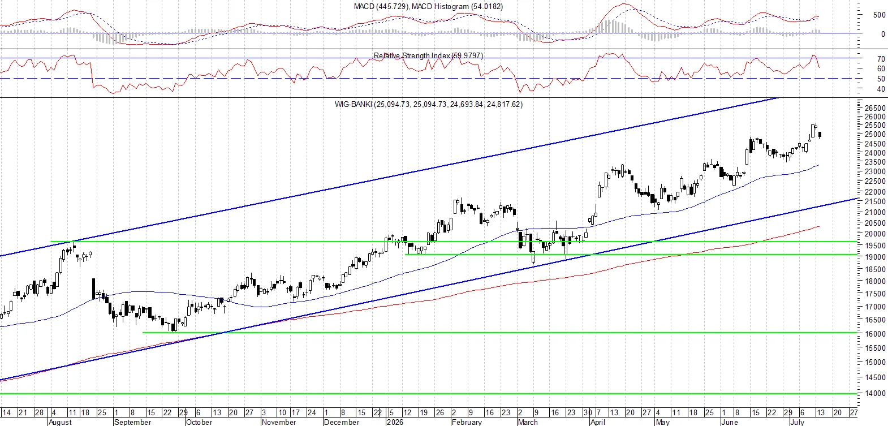The height and width of the screenshot is (426, 888).
Task: Click the October month label
Action: [200, 422]
